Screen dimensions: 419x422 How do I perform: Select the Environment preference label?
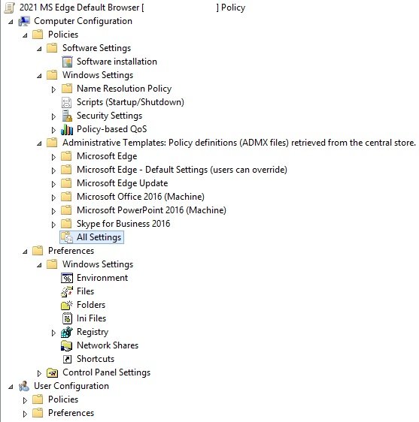[x=102, y=278]
